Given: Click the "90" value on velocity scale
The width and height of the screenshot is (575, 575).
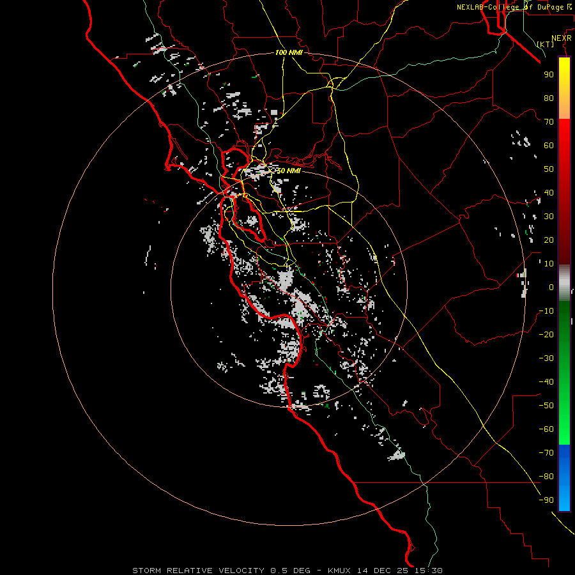Looking at the screenshot, I should [x=549, y=75].
